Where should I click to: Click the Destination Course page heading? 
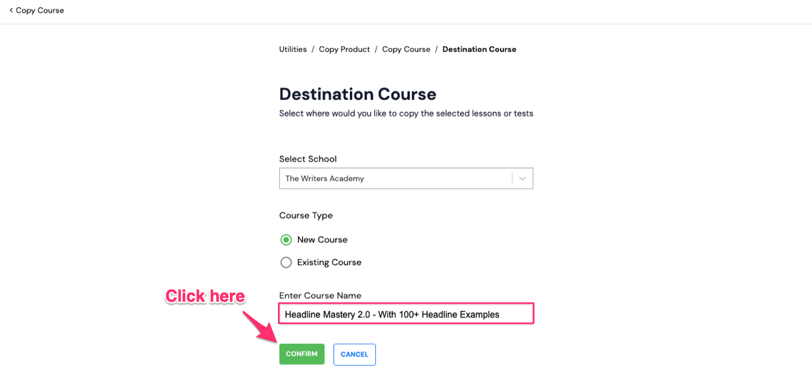(357, 94)
